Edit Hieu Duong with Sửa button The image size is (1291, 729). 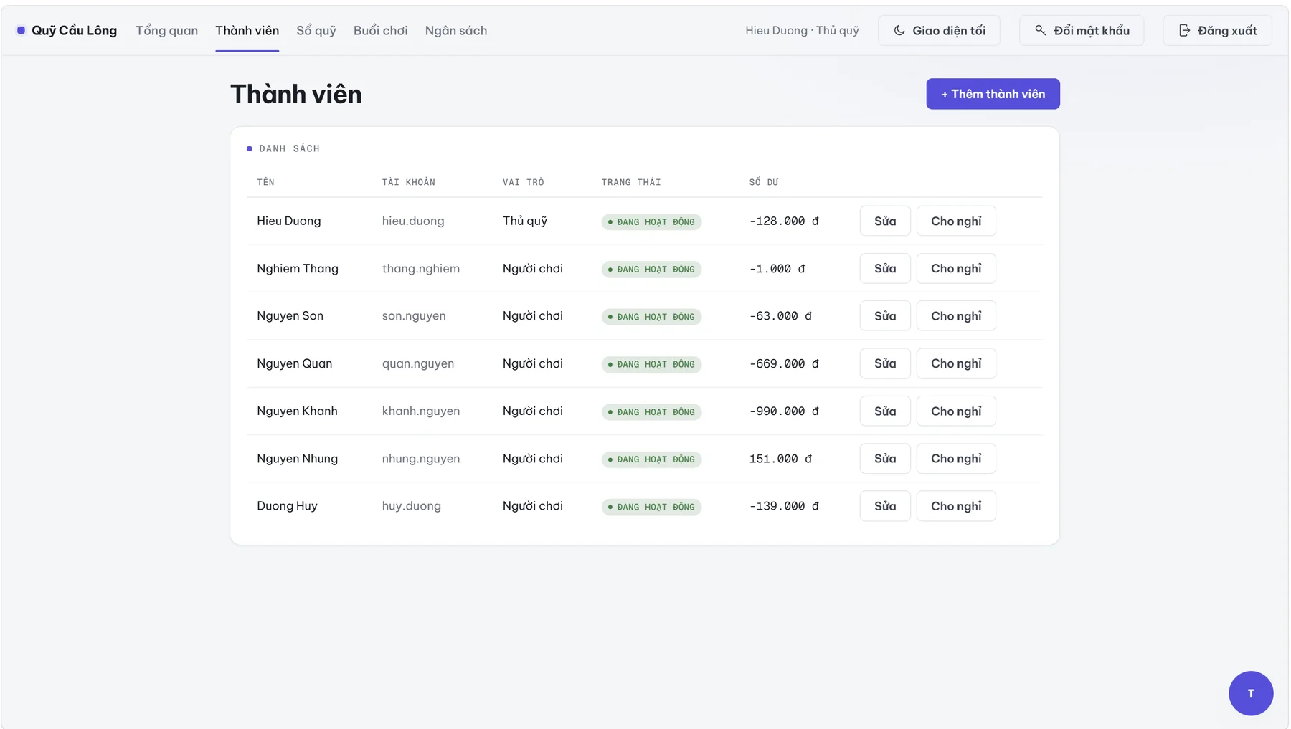pyautogui.click(x=885, y=221)
